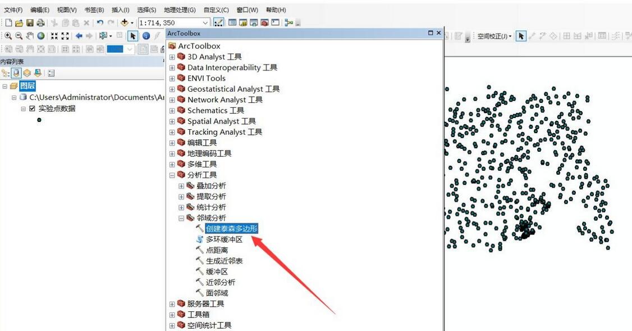The height and width of the screenshot is (331, 632).
Task: Open the 近邻分析 tool
Action: (x=221, y=283)
